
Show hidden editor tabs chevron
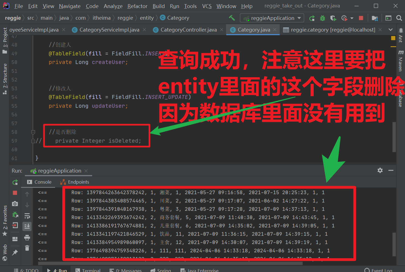390,30
